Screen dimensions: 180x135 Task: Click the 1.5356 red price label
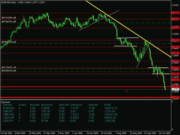(175, 28)
